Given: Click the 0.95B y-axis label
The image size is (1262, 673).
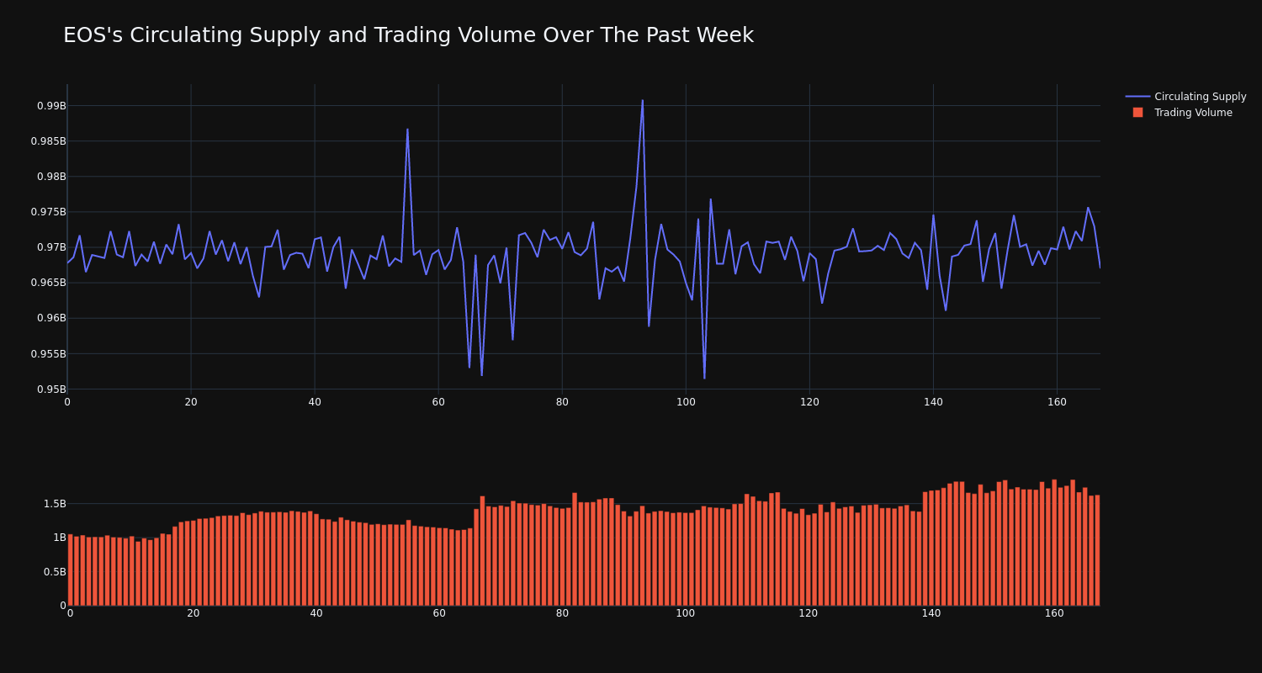Looking at the screenshot, I should 50,389.
